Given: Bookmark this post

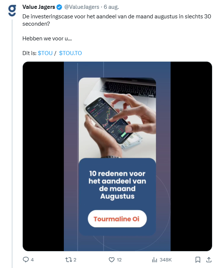Looking at the screenshot, I should click(198, 260).
